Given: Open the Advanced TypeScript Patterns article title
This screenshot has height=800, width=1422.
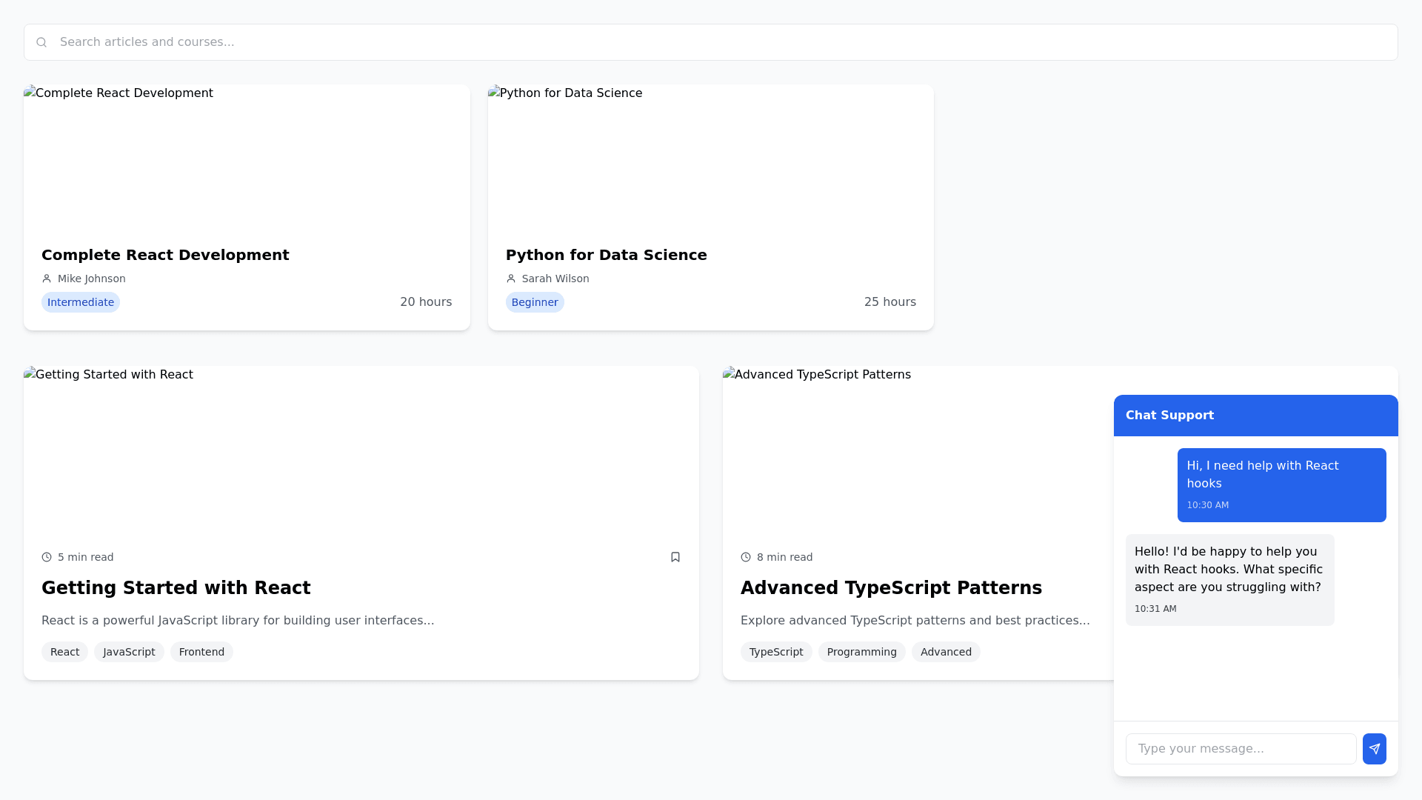Looking at the screenshot, I should [891, 588].
